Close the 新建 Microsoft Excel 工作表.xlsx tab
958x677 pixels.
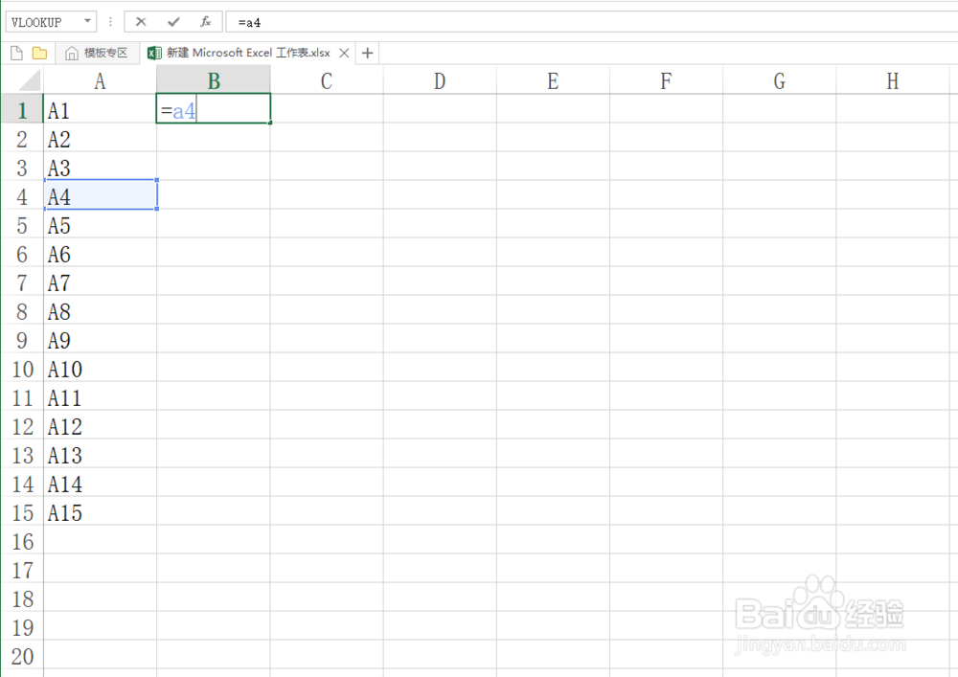pos(345,53)
